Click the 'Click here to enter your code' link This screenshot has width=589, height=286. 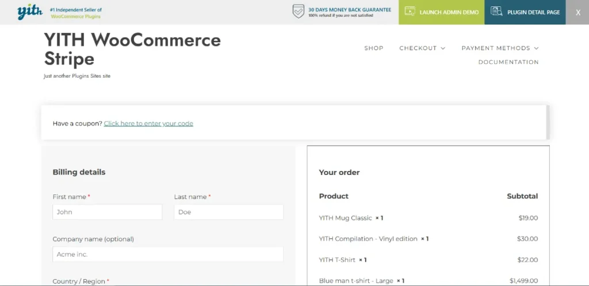(148, 123)
